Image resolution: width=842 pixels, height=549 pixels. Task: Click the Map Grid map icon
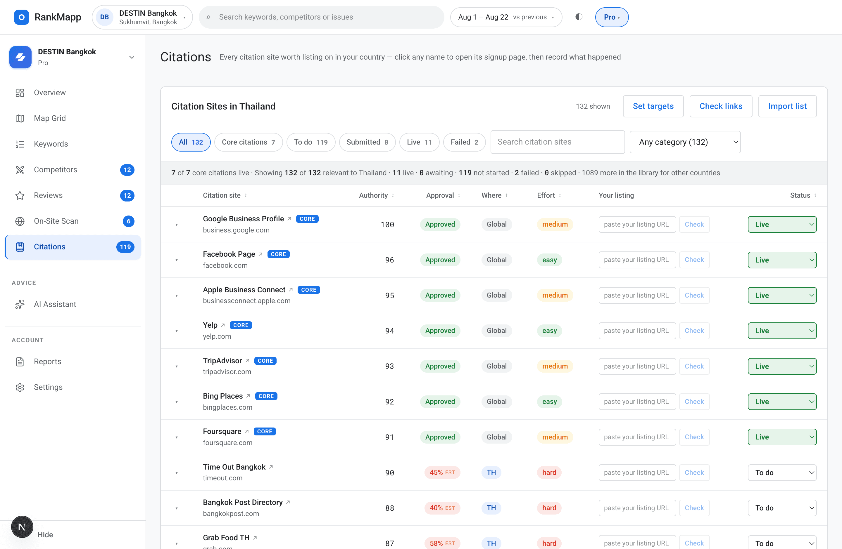coord(20,118)
